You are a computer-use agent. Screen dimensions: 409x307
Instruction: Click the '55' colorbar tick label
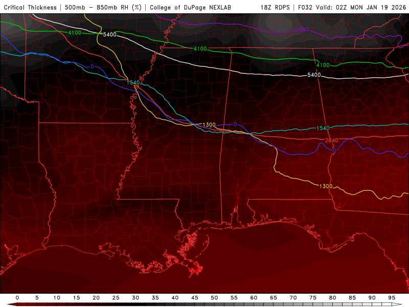234,298
